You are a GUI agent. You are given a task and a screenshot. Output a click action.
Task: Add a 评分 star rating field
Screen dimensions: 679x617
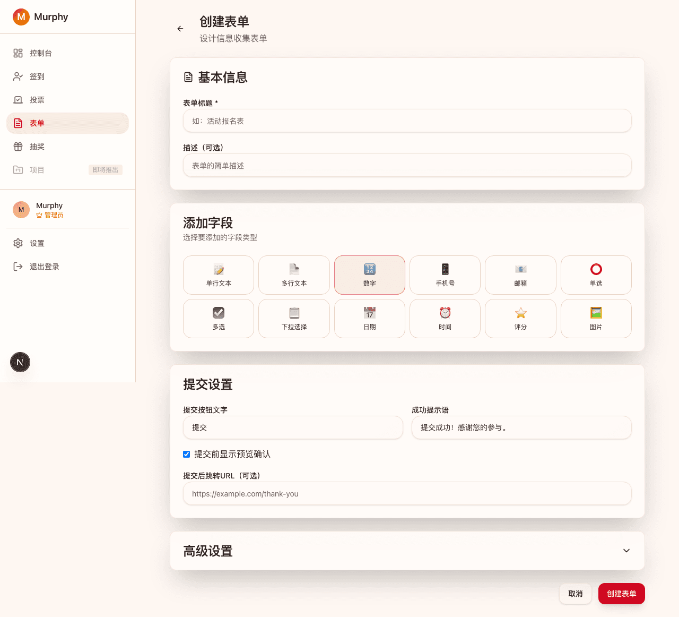[520, 319]
